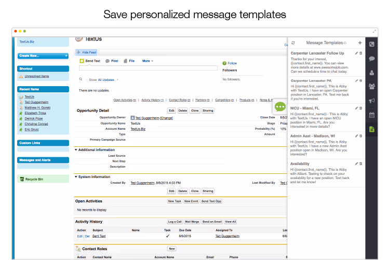Jump to Open Activities related list
The height and width of the screenshot is (260, 390).
click(125, 100)
